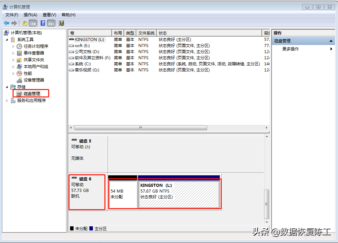The height and width of the screenshot is (243, 338).
Task: Open 更多操作 in the actions pane
Action: pyautogui.click(x=290, y=49)
